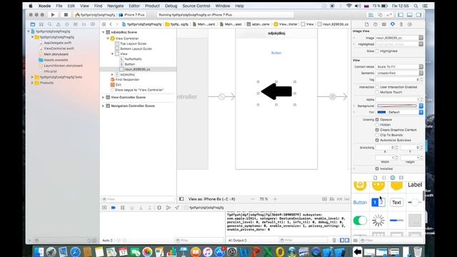Screen dimensions: 457x257
Task: Expand the Products folder
Action: coord(32,83)
